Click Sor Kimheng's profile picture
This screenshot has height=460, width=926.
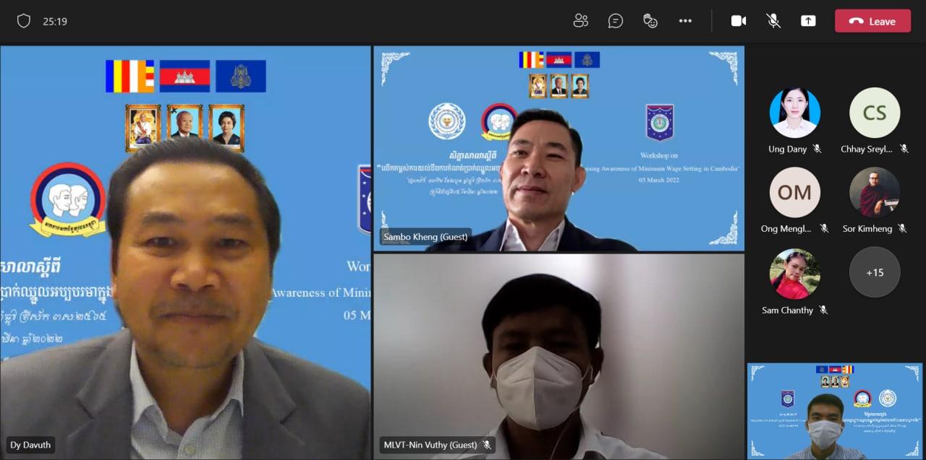(x=875, y=192)
